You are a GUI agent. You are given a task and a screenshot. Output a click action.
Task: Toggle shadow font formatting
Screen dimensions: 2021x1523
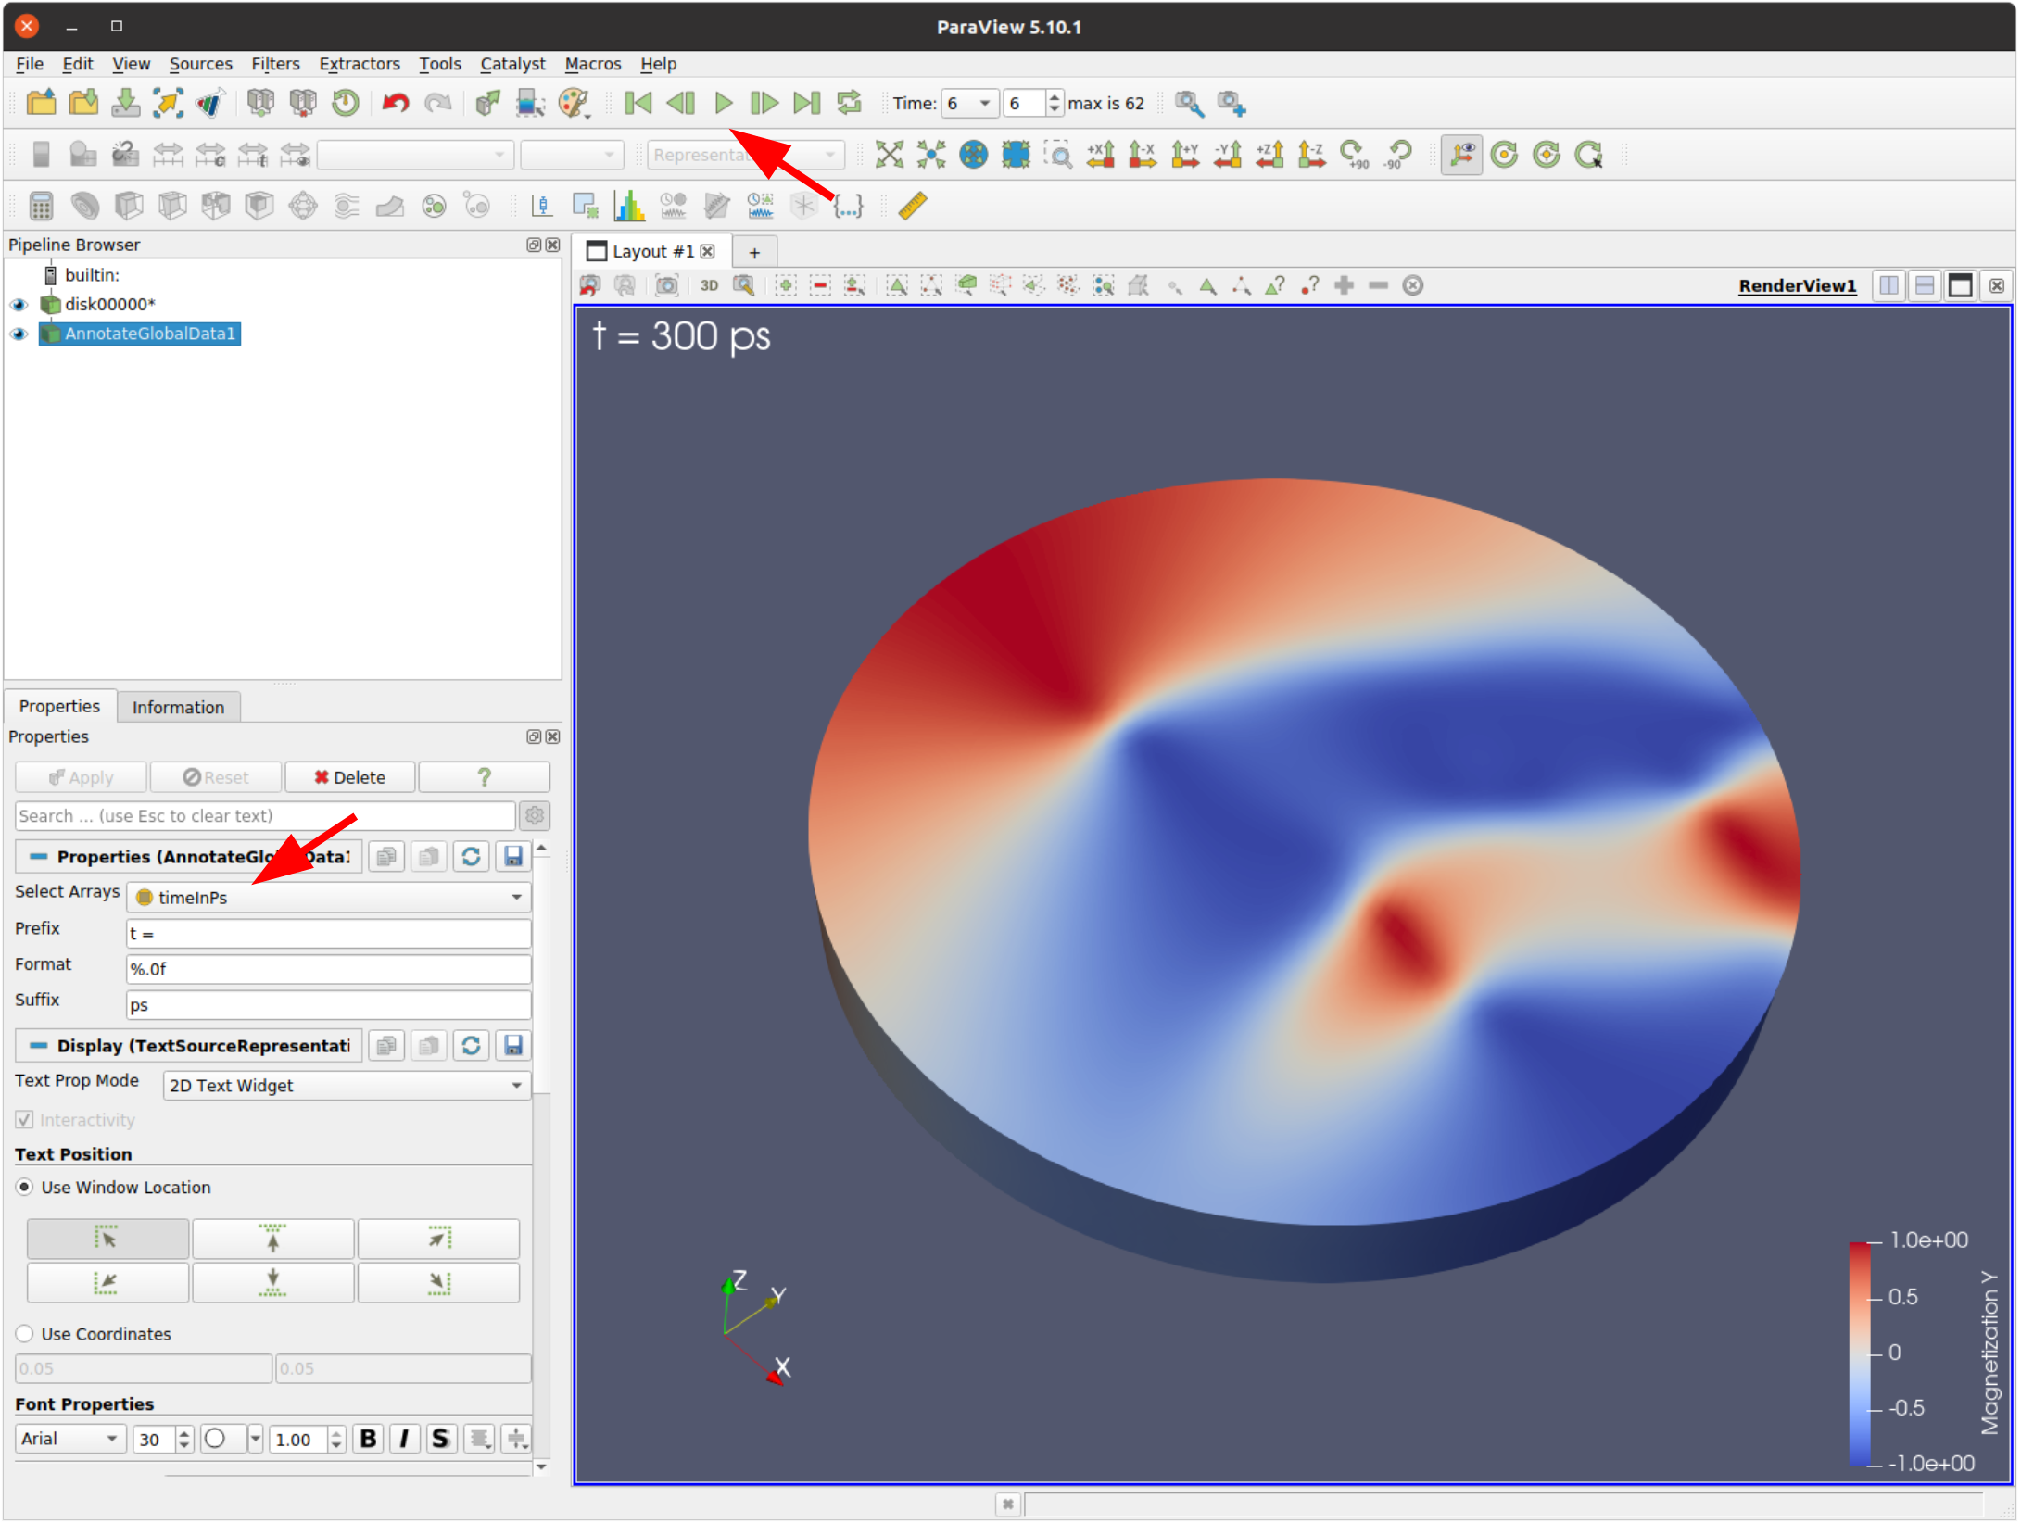tap(440, 1440)
